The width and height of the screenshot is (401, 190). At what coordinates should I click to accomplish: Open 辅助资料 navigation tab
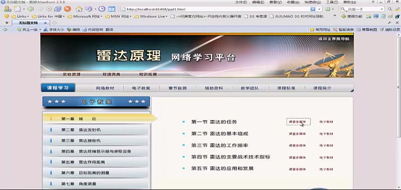tap(214, 88)
